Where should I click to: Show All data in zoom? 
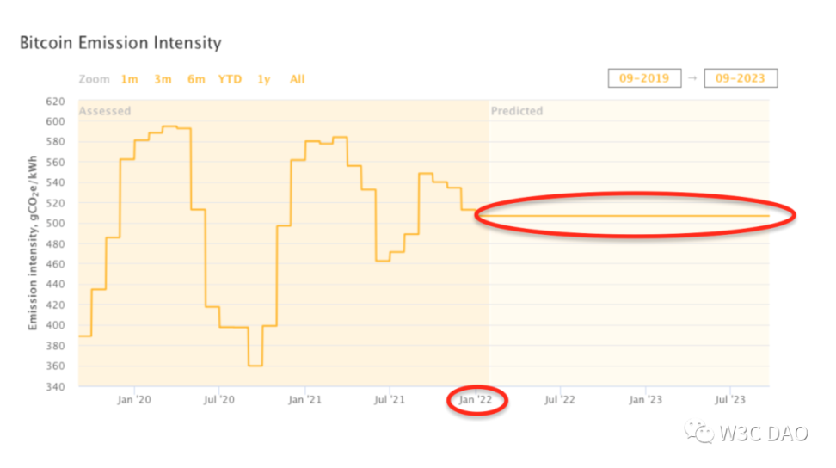[297, 79]
